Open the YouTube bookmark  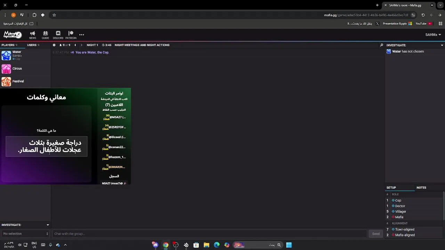[x=423, y=24]
